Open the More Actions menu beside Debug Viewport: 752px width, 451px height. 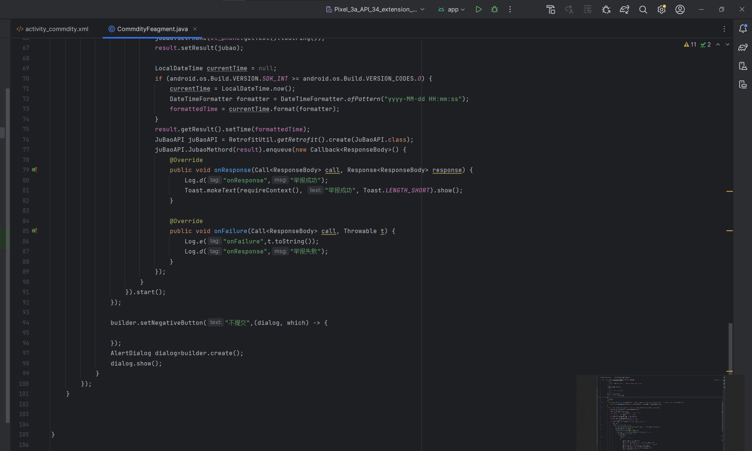pos(510,9)
